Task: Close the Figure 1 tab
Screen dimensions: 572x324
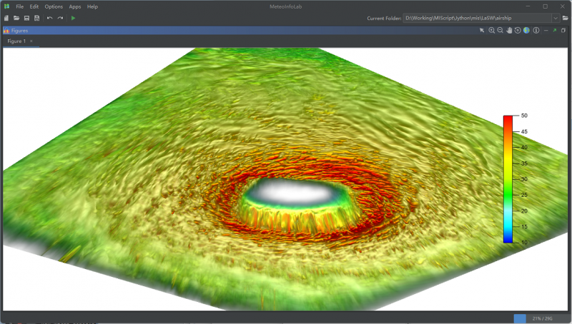Action: [31, 41]
